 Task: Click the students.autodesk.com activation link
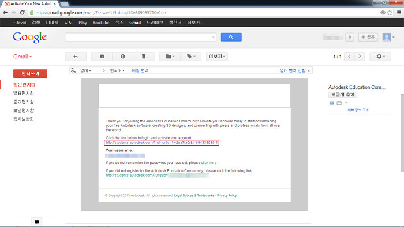tap(162, 143)
